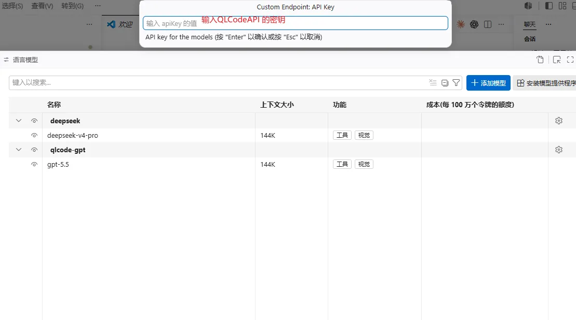
Task: Select the gpt-5.5 model name
Action: (x=58, y=164)
